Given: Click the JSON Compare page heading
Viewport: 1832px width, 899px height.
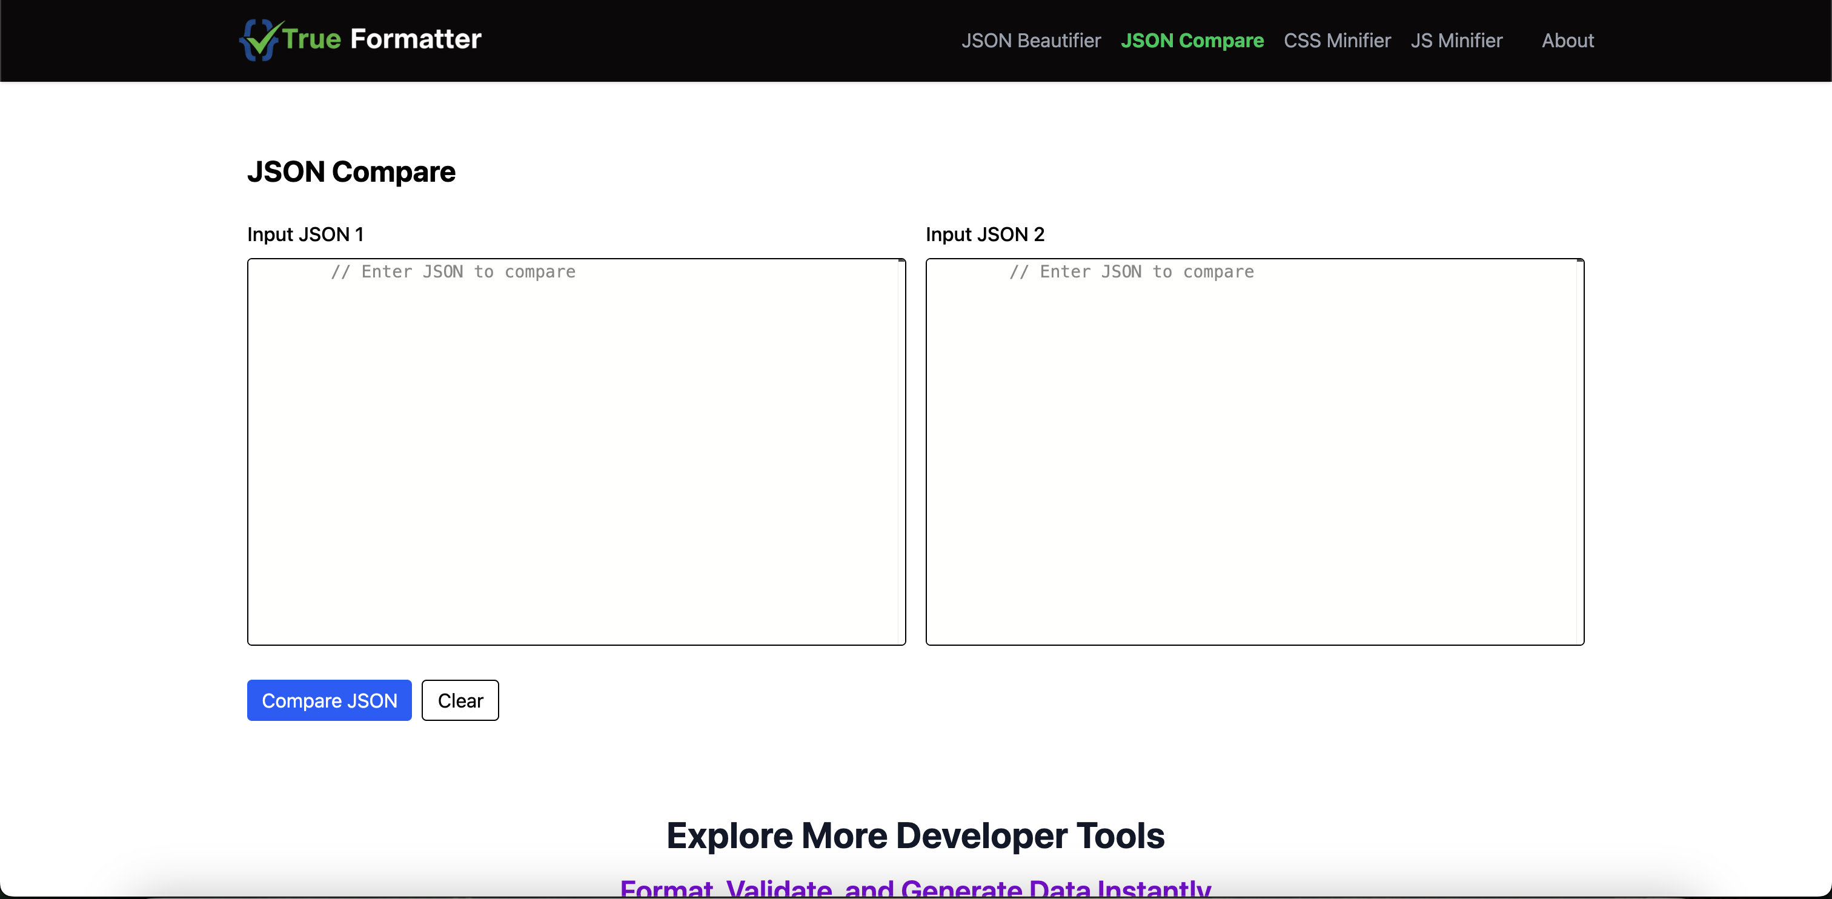Looking at the screenshot, I should click(351, 172).
